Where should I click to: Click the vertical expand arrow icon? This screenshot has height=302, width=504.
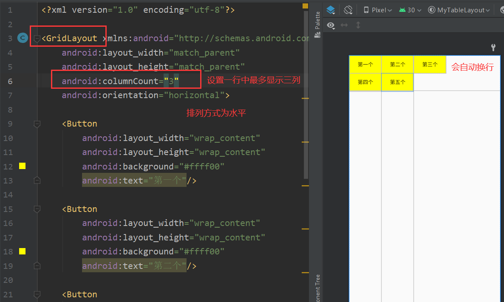tap(358, 25)
